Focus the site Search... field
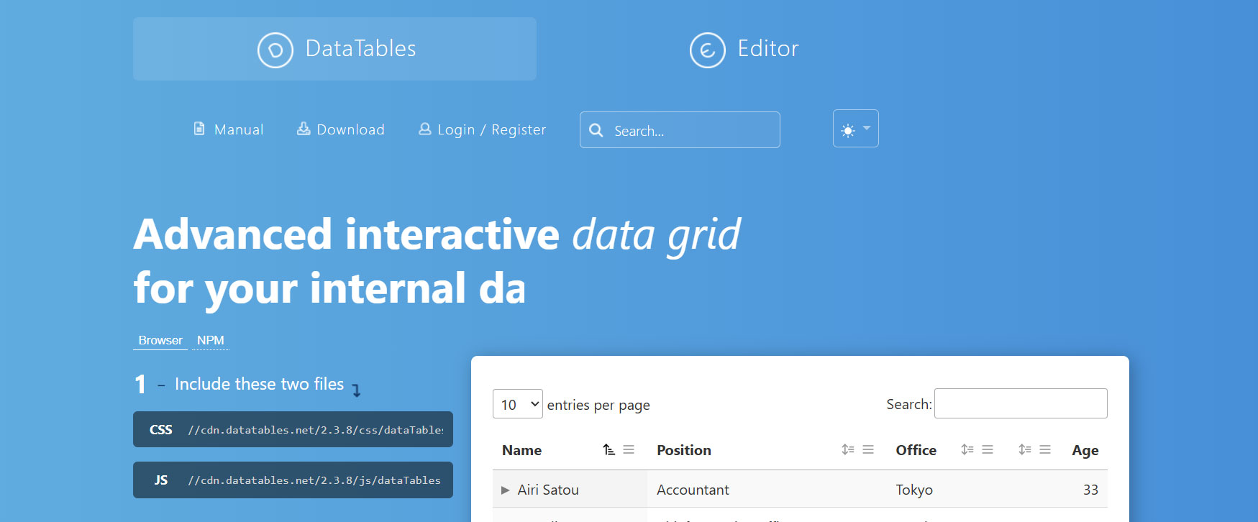This screenshot has width=1258, height=522. tap(680, 130)
